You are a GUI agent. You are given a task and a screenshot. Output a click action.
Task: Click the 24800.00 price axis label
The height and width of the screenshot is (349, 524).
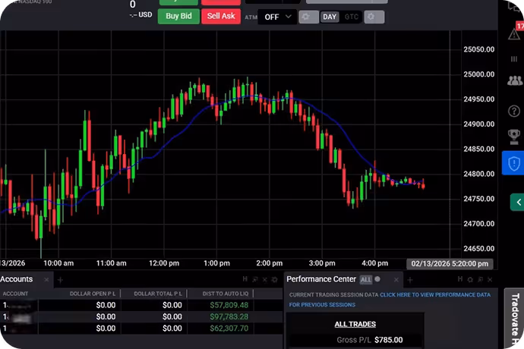479,174
